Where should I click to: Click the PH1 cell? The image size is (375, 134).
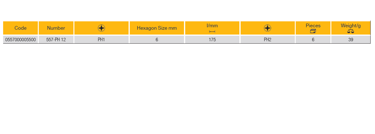pyautogui.click(x=101, y=40)
